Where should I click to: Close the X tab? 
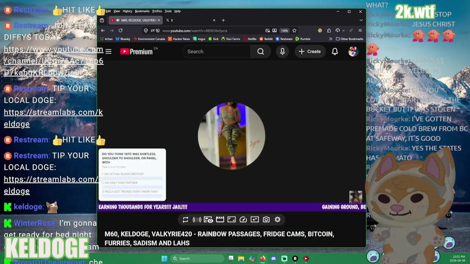214,20
